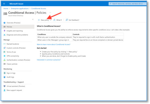This screenshot has width=150, height=104.
Task: Open Named locations
Action: (13, 44)
